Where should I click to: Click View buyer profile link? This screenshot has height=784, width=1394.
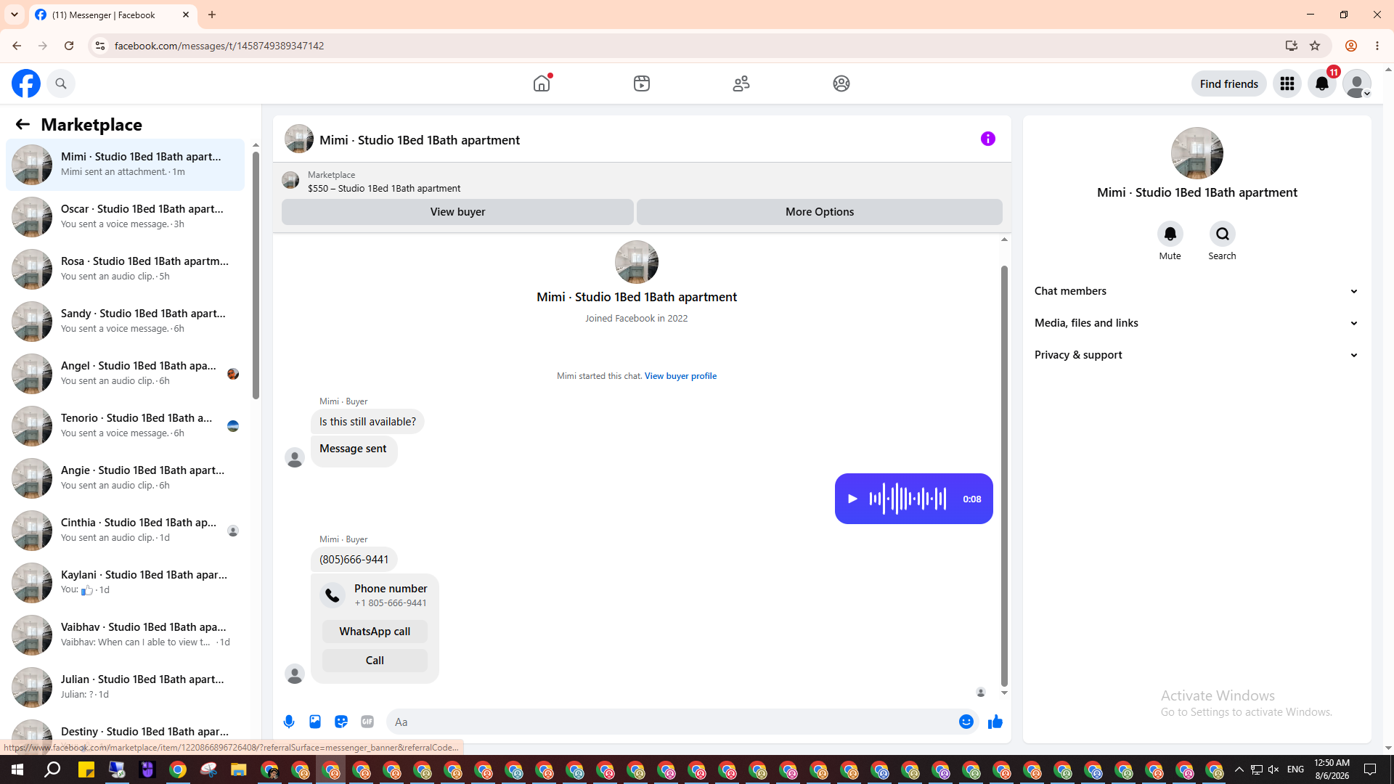pyautogui.click(x=680, y=376)
